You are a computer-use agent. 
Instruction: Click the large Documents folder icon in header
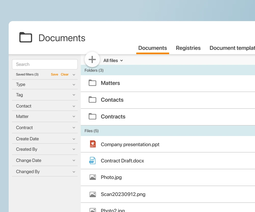pyautogui.click(x=26, y=37)
